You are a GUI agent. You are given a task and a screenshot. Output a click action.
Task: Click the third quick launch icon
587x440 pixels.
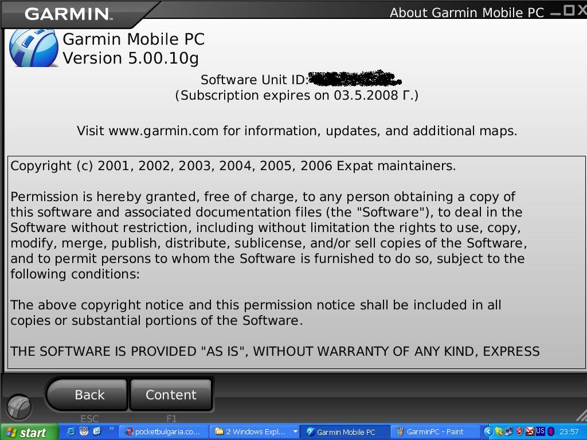coord(97,431)
